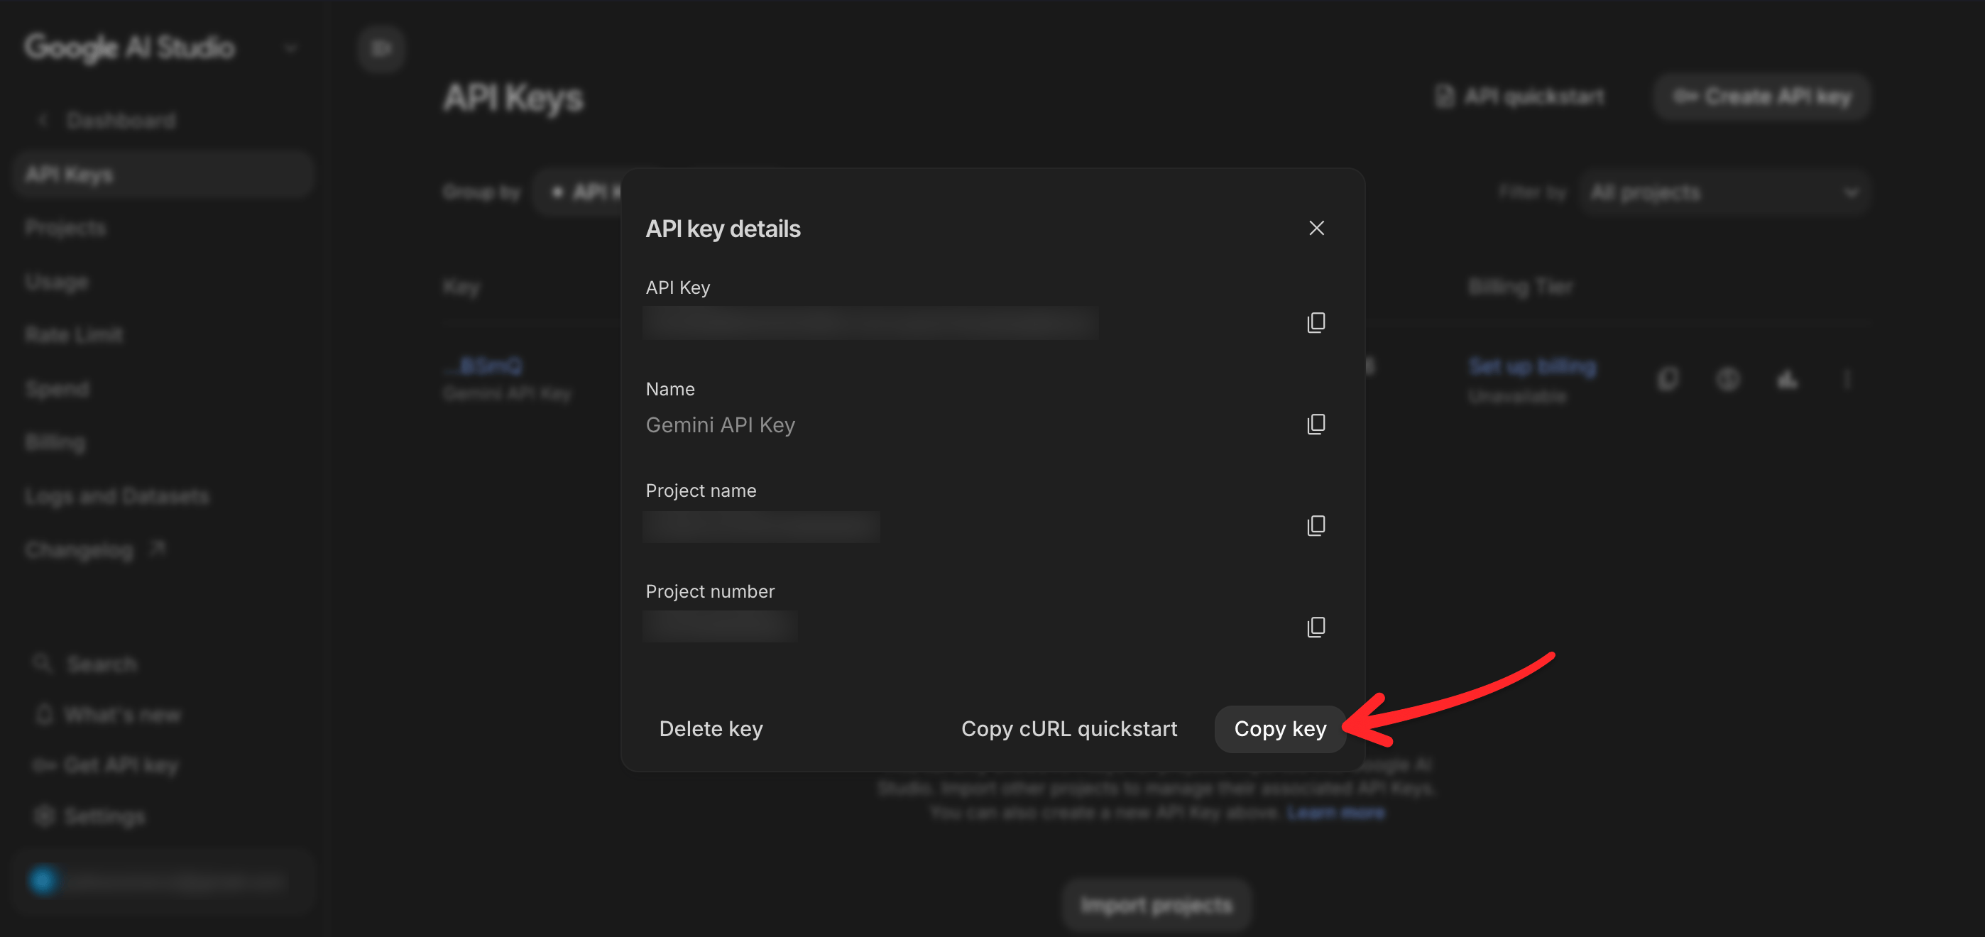Click the Import projects button
The image size is (1985, 937).
click(x=1156, y=905)
